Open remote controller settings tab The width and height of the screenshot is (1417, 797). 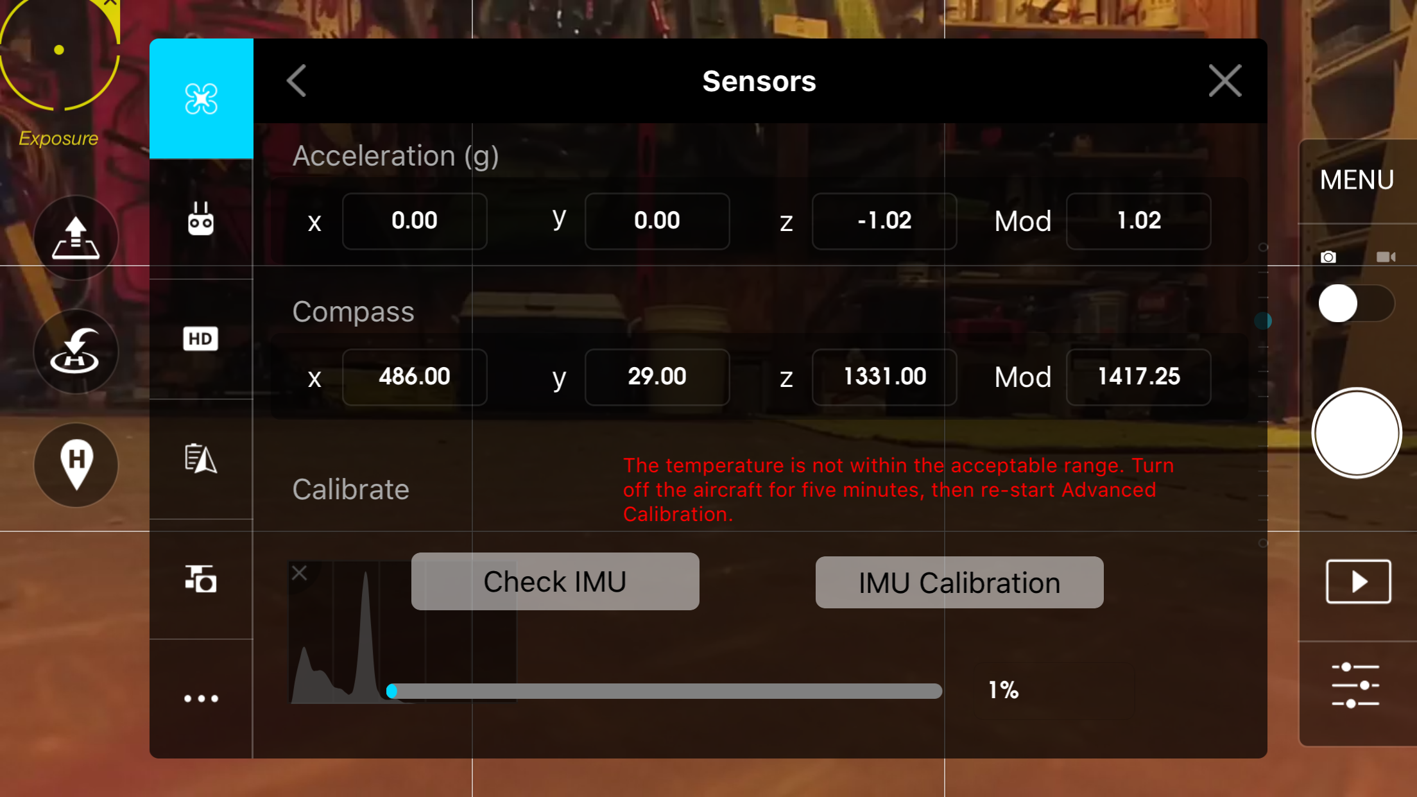click(201, 219)
